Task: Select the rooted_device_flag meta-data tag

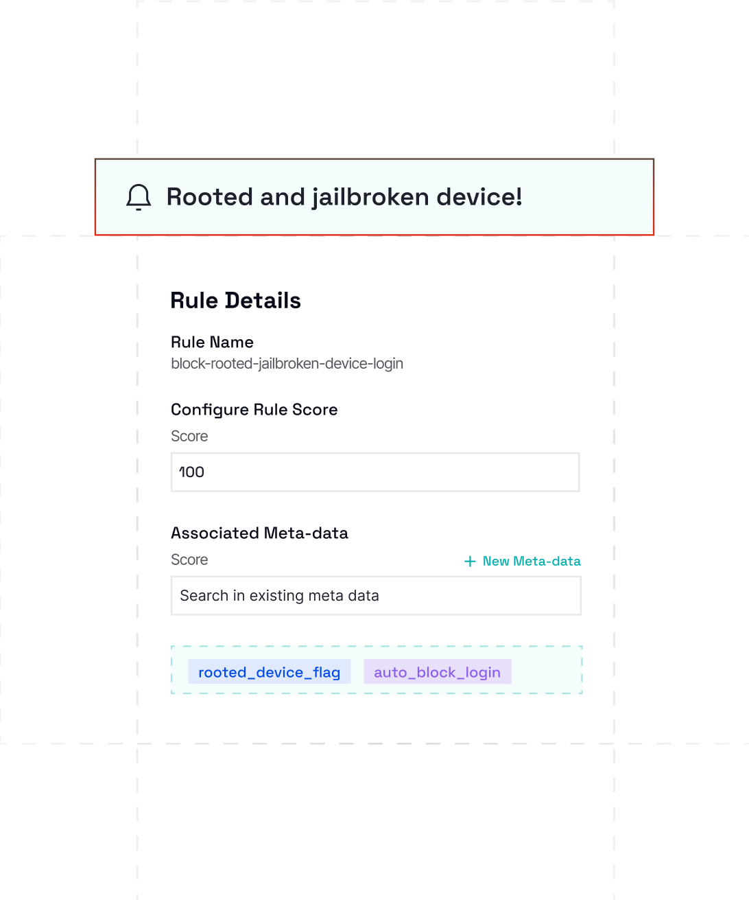Action: click(270, 671)
